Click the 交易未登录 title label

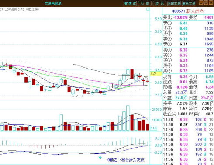(x=53, y=3)
